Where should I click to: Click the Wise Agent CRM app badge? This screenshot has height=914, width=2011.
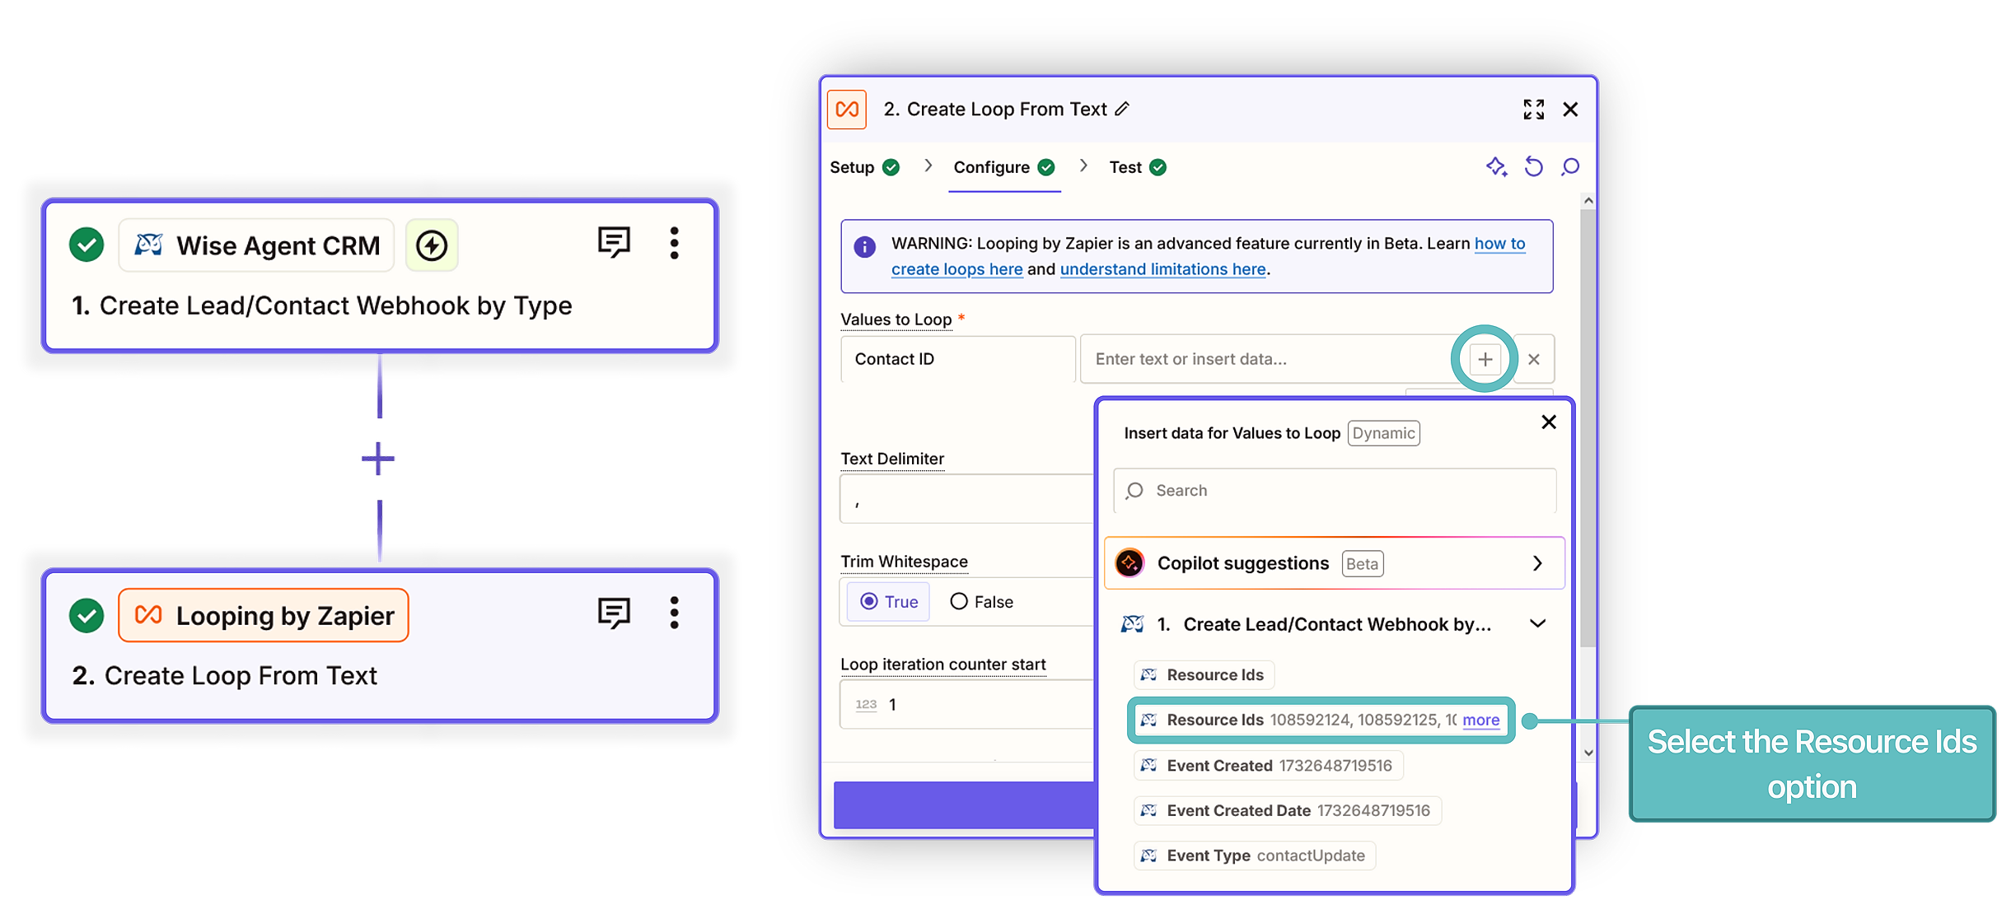tap(257, 245)
